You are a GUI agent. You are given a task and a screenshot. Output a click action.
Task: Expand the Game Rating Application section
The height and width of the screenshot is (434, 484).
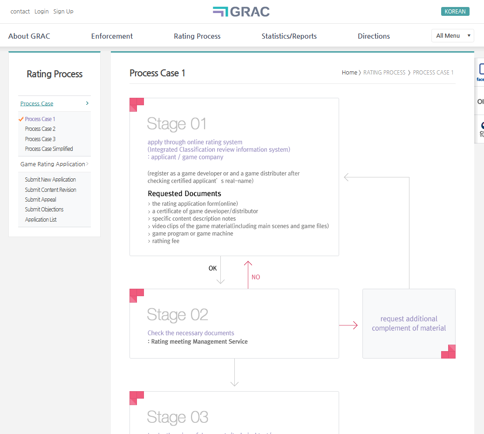click(87, 164)
